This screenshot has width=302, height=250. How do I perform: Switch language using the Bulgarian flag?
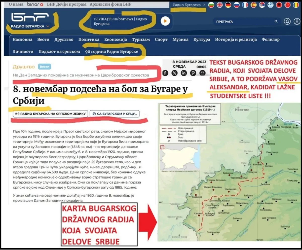pos(211,5)
